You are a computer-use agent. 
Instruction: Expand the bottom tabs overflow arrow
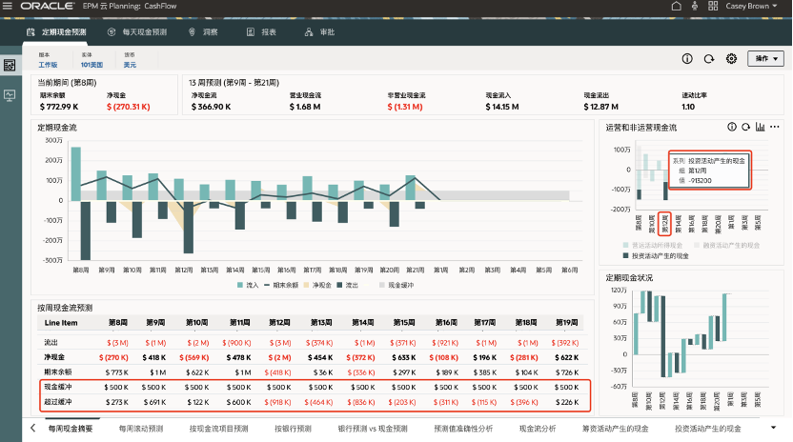[773, 429]
